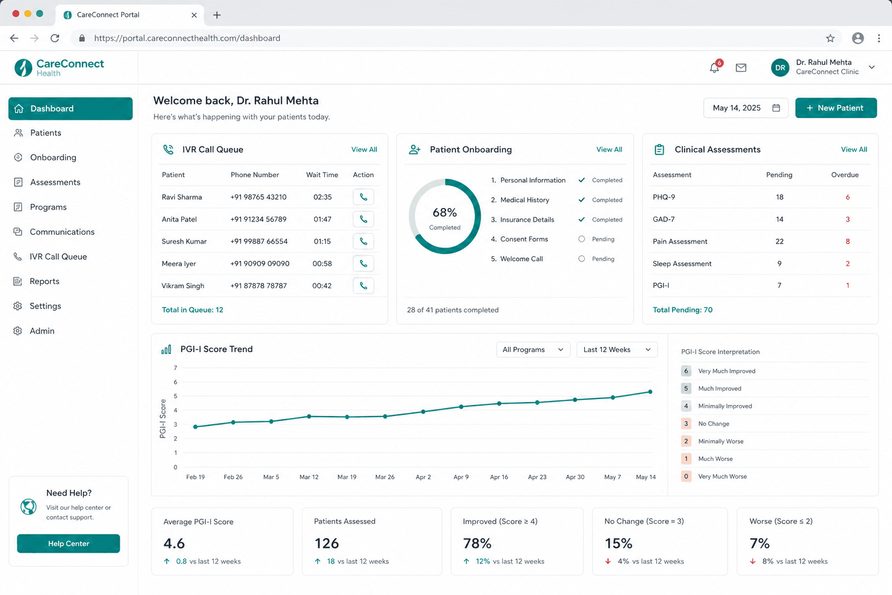Click the New Patient button
This screenshot has width=892, height=595.
(x=836, y=108)
